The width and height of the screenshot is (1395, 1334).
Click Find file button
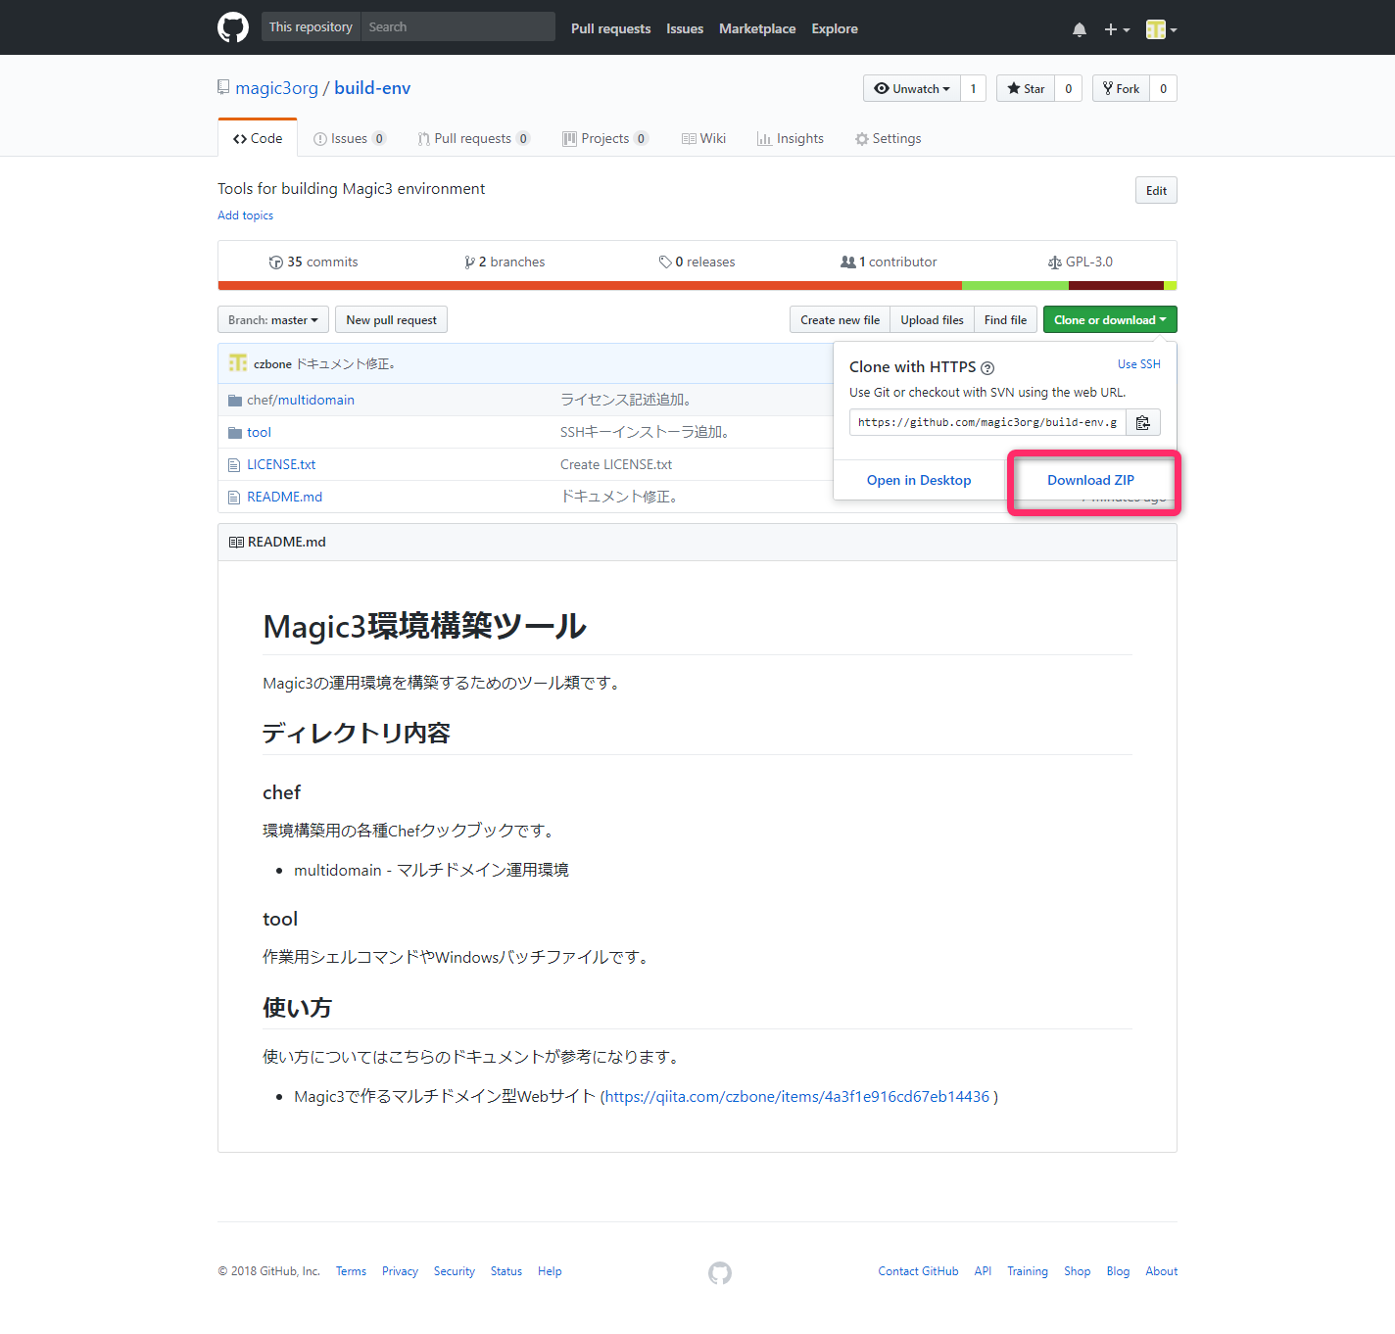click(x=1005, y=319)
